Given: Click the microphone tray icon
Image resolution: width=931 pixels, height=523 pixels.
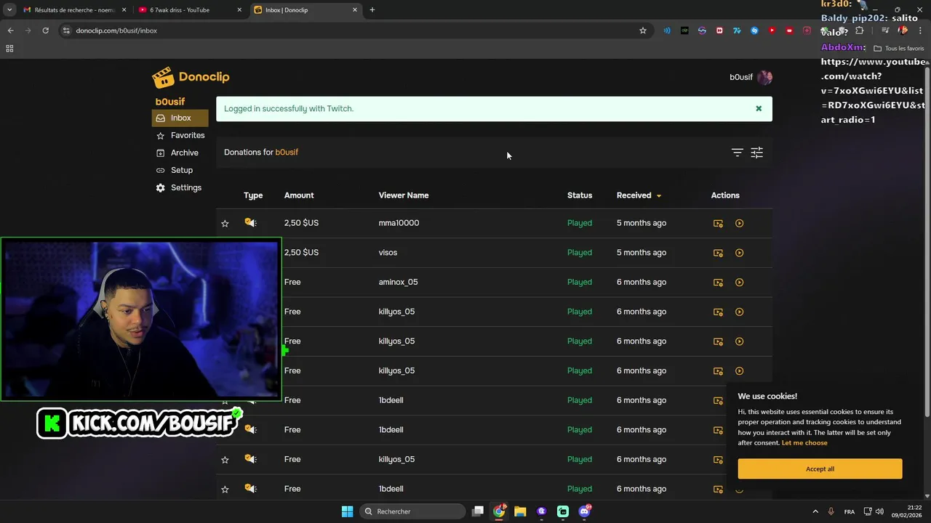Looking at the screenshot, I should (831, 511).
